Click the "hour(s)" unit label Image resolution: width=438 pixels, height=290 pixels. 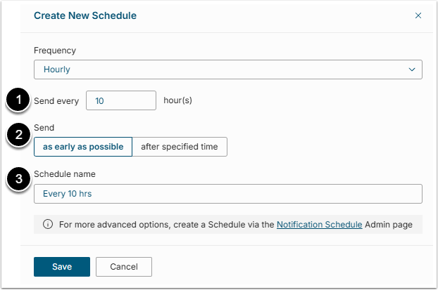point(177,100)
